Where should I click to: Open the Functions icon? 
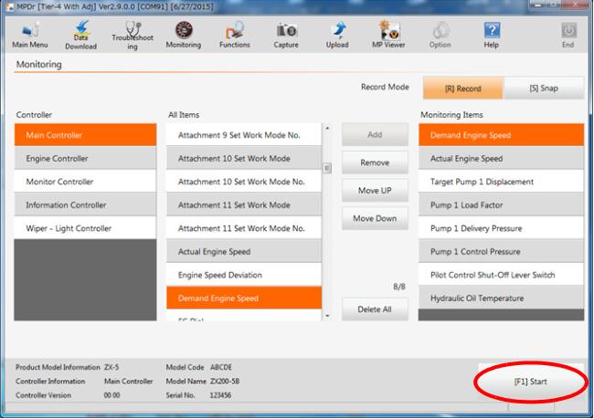pos(235,35)
